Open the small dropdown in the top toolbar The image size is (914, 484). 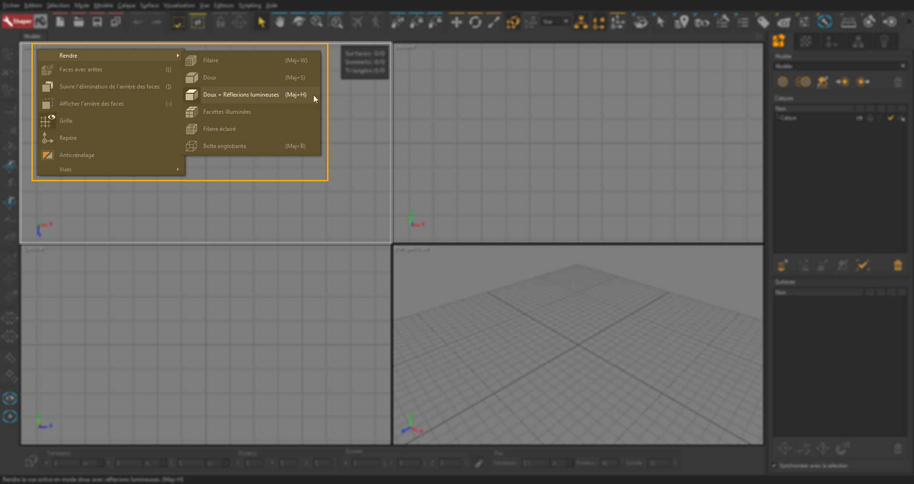point(556,21)
